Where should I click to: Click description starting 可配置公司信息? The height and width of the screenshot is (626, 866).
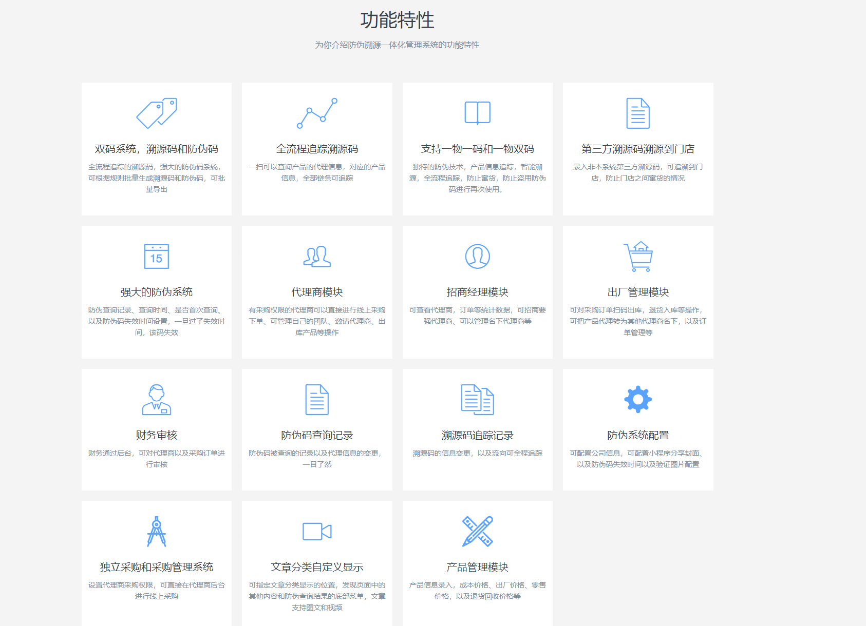point(638,459)
